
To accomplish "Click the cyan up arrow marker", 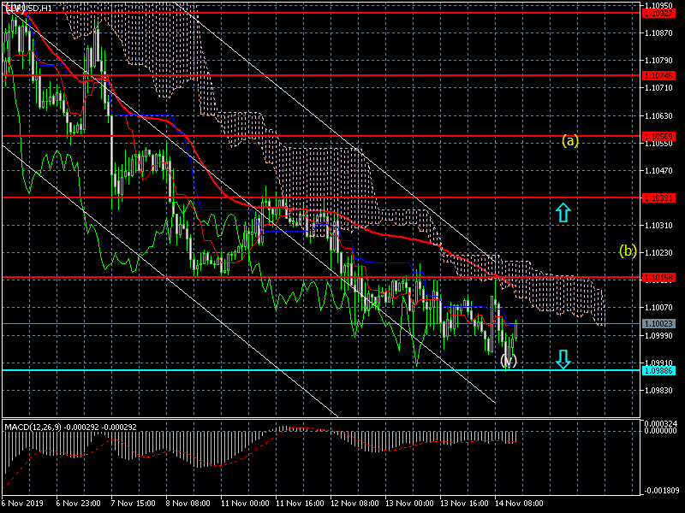I will 563,213.
